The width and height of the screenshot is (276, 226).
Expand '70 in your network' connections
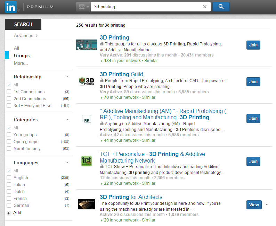tap(120, 97)
